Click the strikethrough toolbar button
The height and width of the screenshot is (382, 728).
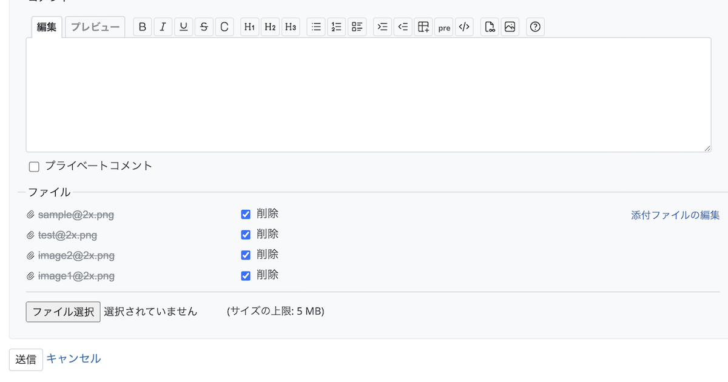[x=204, y=27]
